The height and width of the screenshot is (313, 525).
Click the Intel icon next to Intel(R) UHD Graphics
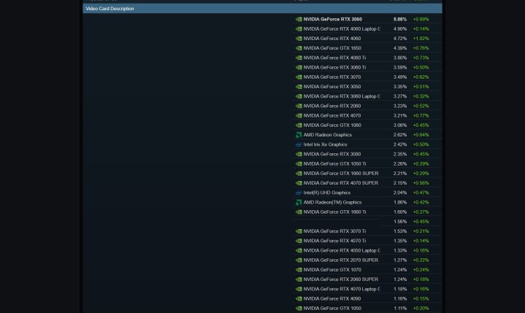299,193
